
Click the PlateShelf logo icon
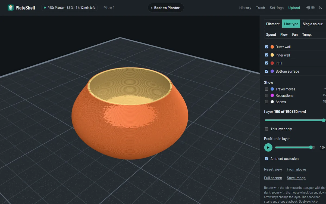(x=11, y=8)
